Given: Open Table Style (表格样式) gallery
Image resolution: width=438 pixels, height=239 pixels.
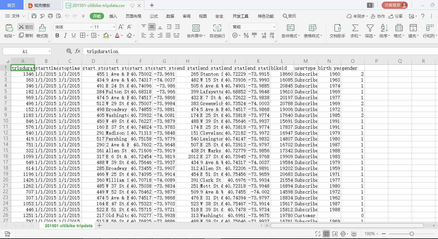Looking at the screenshot, I should [x=313, y=31].
